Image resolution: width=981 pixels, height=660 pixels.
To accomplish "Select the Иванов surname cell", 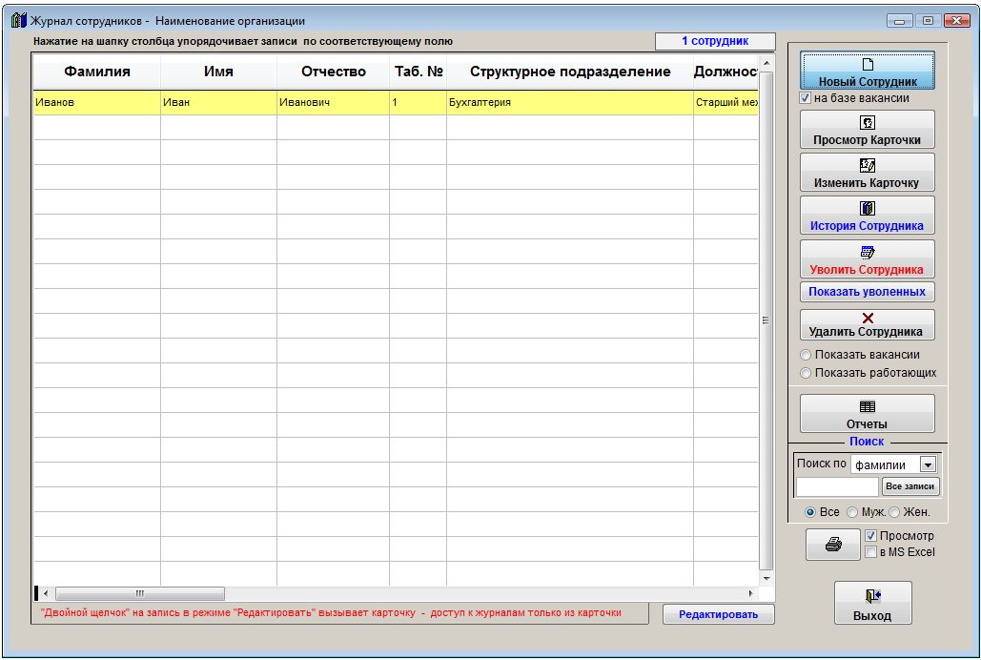I will coord(97,103).
